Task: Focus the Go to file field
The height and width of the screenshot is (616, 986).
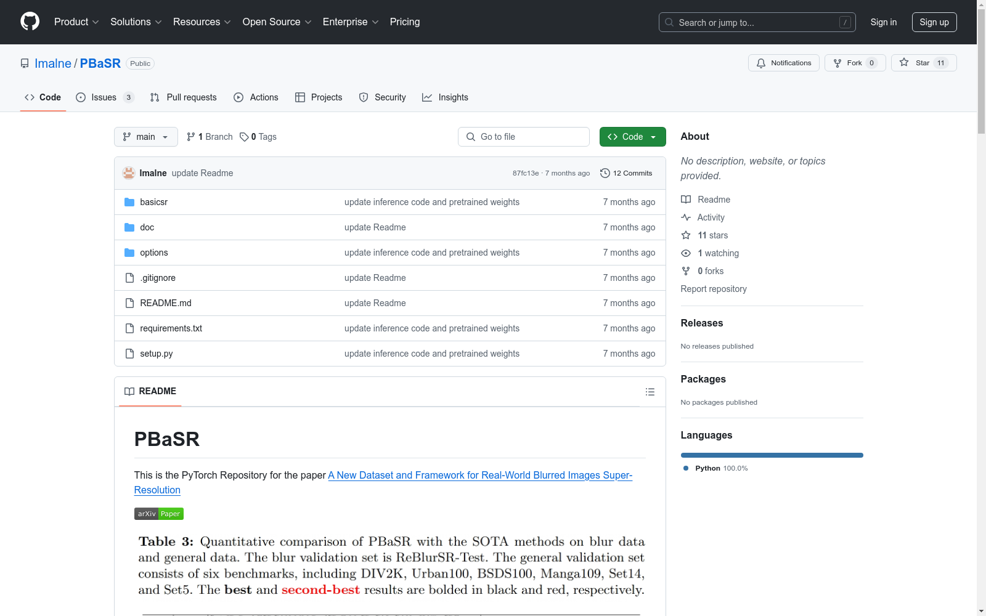Action: (x=524, y=137)
